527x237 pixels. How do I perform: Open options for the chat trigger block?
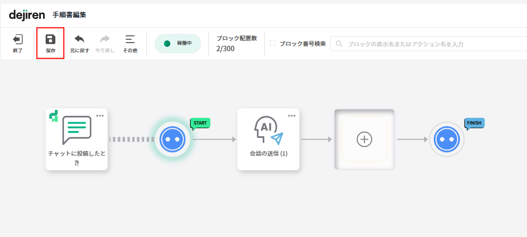[x=100, y=116]
